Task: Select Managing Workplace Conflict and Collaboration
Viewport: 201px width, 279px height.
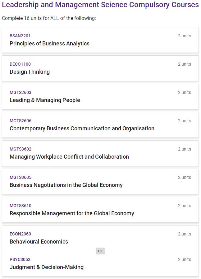Action: tap(69, 157)
